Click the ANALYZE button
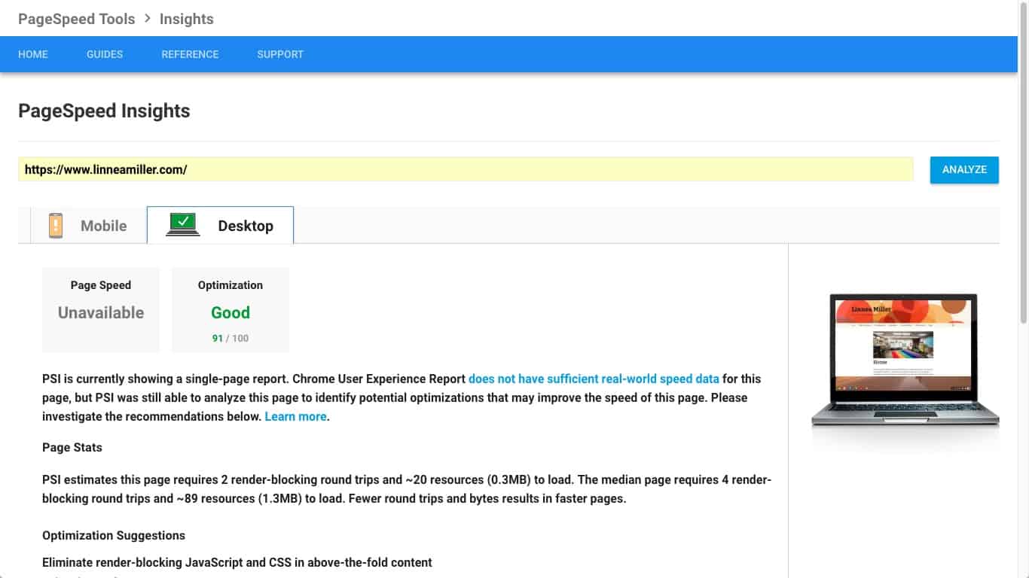1029x578 pixels. coord(964,170)
